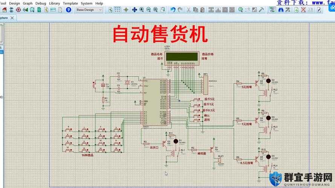335x188 pixels.
Task: Click the Remove Sheet red X icon
Action: [303, 10]
